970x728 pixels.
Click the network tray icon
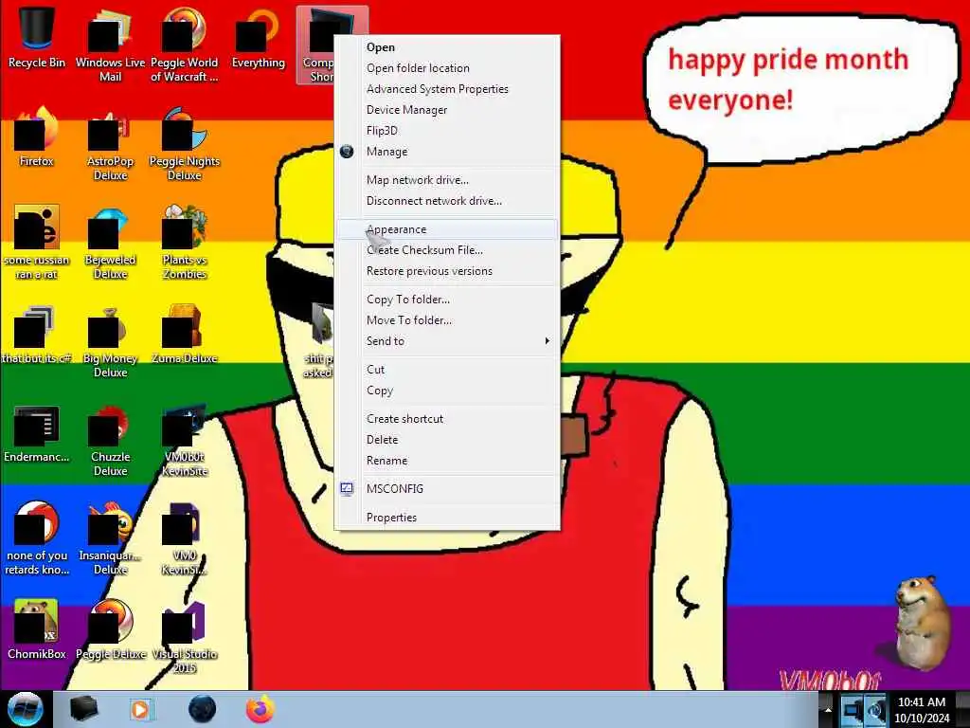[852, 709]
